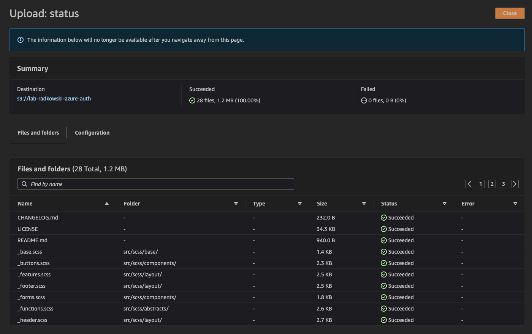Click the 1.4 KB size value

pos(324,252)
